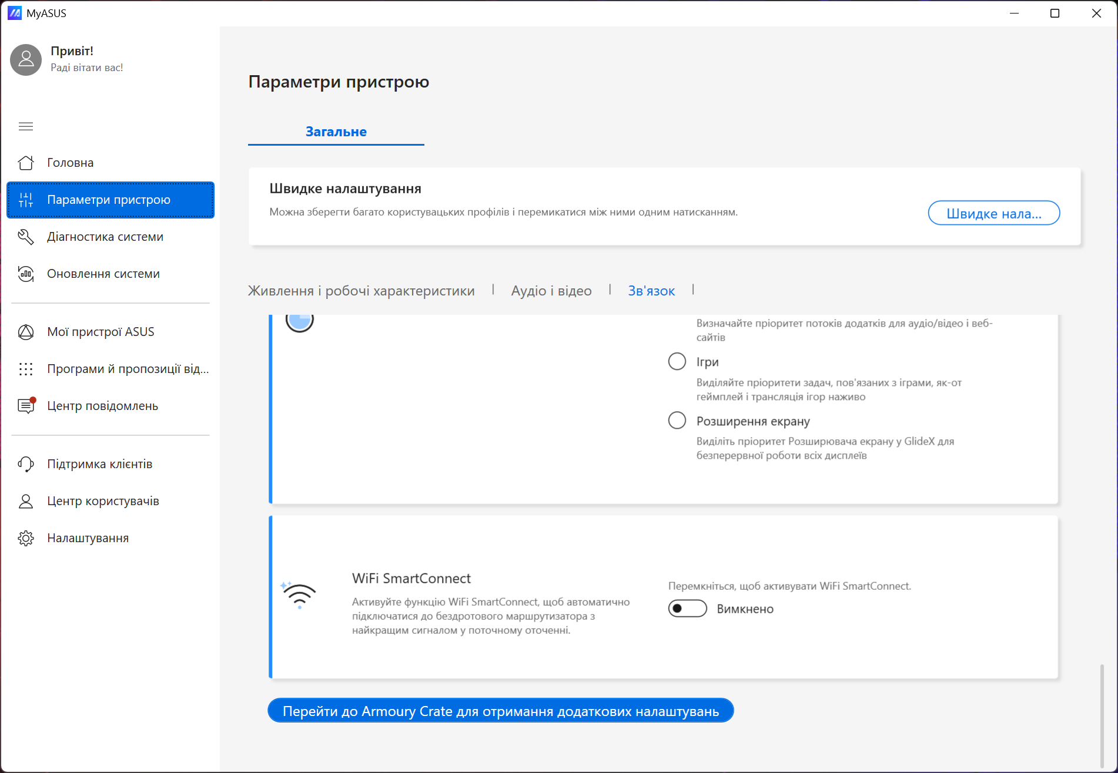This screenshot has height=773, width=1118.
Task: Open System Update icon in sidebar
Action: [x=26, y=274]
